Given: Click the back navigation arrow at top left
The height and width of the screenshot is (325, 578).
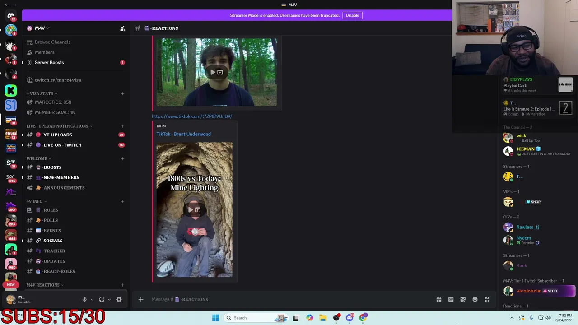Looking at the screenshot, I should pos(7,5).
